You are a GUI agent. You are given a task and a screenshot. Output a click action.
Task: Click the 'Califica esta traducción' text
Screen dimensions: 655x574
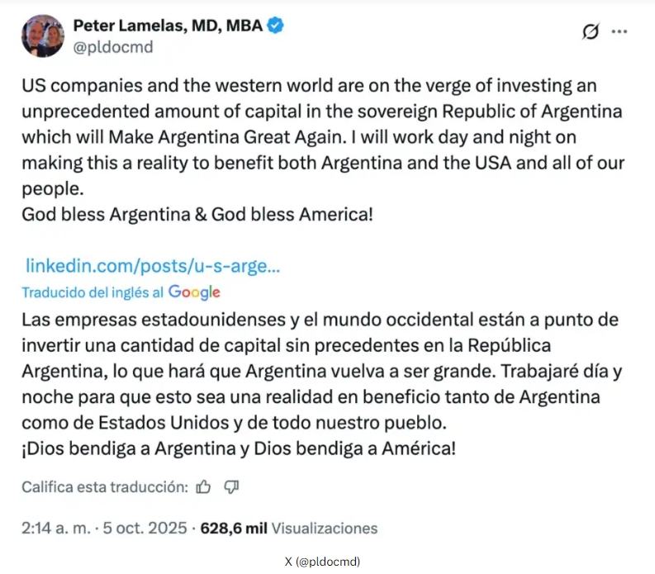105,486
